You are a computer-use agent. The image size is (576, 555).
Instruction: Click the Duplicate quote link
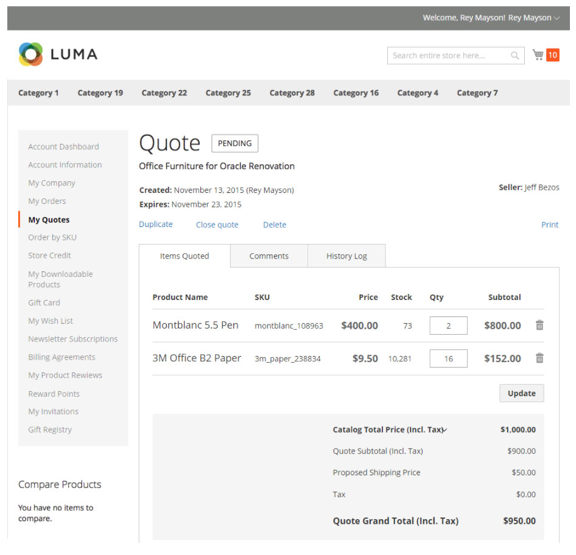156,225
